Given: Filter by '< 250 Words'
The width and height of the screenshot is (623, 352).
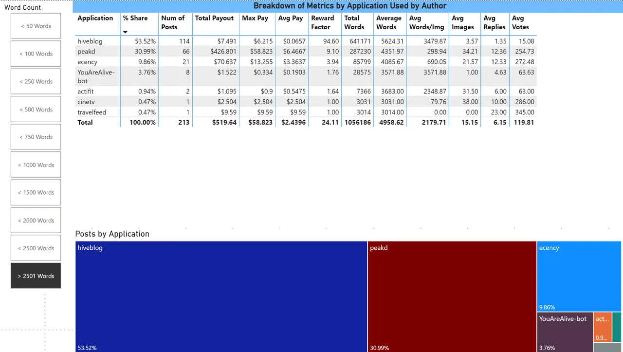Looking at the screenshot, I should pos(36,82).
